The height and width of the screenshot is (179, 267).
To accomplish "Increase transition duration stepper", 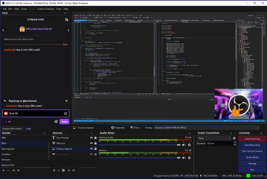I will pos(235,142).
